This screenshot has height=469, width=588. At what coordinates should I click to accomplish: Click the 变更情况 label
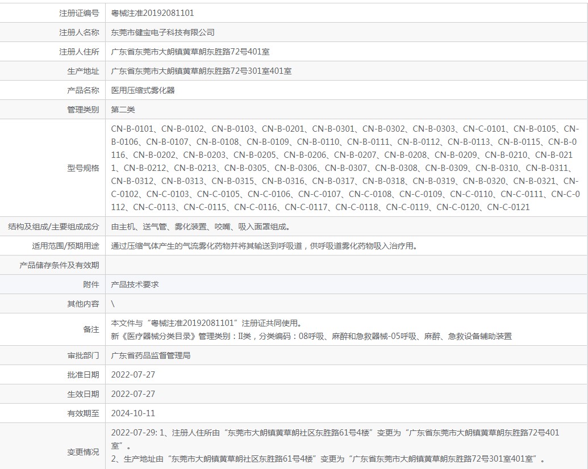tap(84, 452)
